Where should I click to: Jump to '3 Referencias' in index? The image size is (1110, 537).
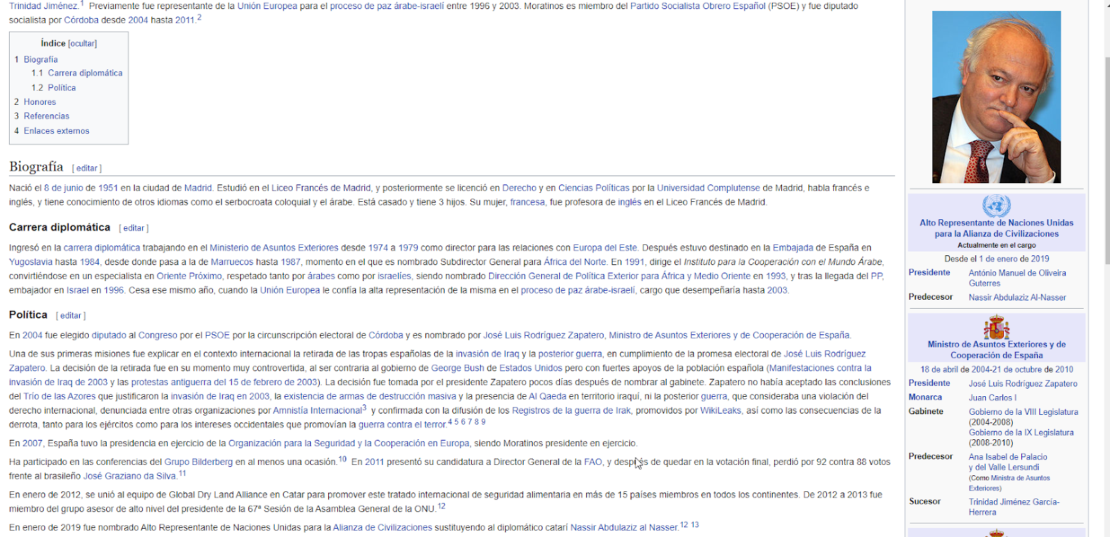pos(42,117)
